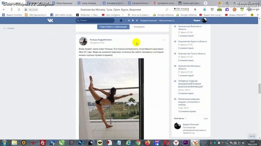Click the browser back arrow
Viewport: 261px width, 146px height.
tap(4, 10)
